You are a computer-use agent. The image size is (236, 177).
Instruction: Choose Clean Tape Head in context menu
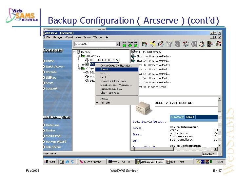pos(117,93)
